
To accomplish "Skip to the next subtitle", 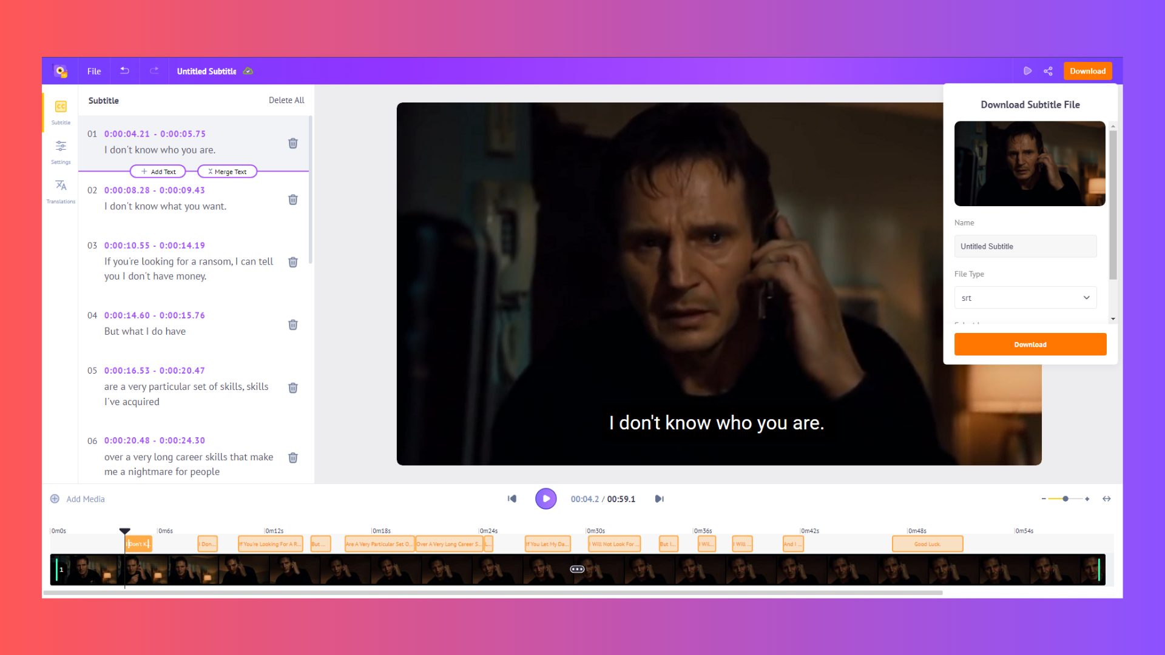I will [x=660, y=499].
